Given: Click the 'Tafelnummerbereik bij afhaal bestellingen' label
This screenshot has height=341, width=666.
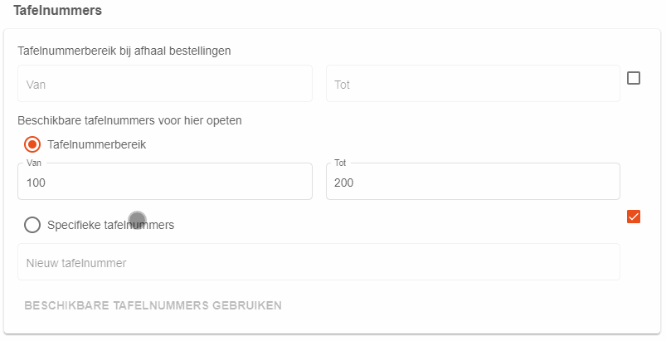Looking at the screenshot, I should coord(124,51).
